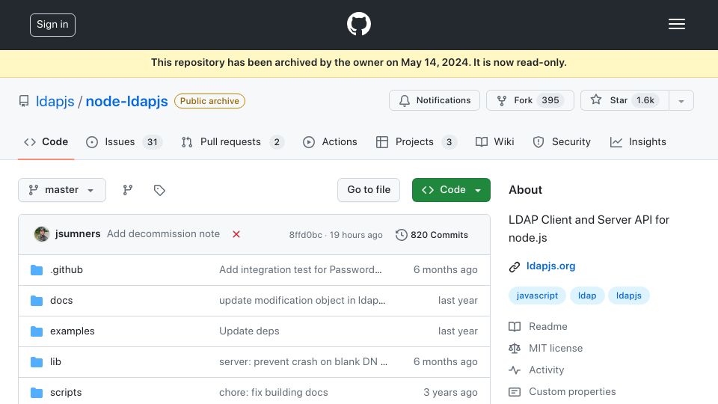
Task: Fork the repository using Fork button
Action: tap(530, 100)
